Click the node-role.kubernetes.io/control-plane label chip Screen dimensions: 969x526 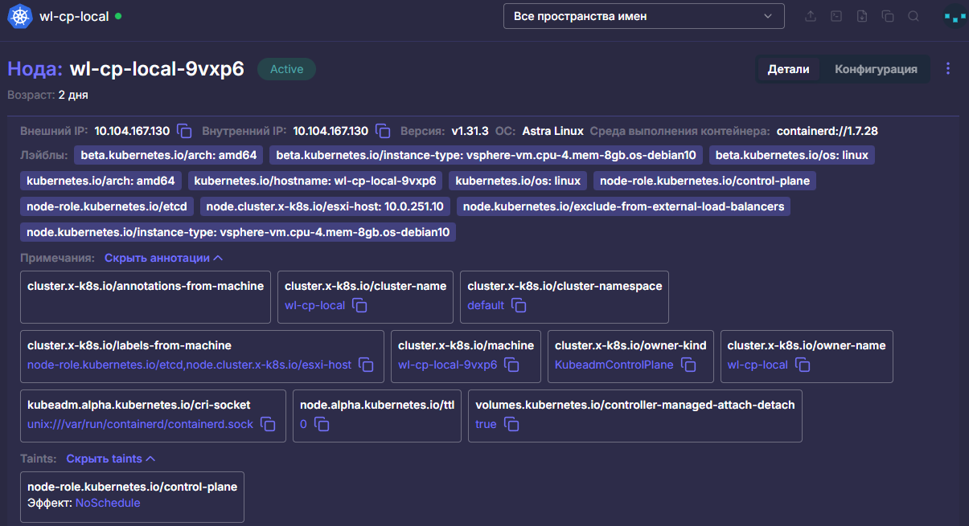[x=705, y=181]
